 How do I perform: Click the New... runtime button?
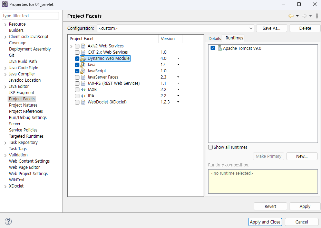(302, 156)
